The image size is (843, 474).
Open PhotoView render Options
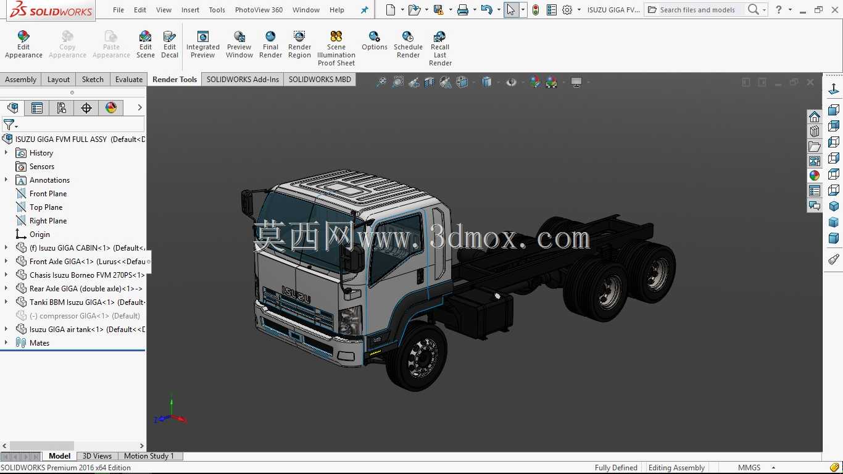click(375, 41)
